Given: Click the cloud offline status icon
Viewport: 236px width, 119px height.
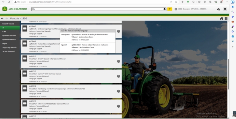Looking at the screenshot, I should click(x=218, y=9).
